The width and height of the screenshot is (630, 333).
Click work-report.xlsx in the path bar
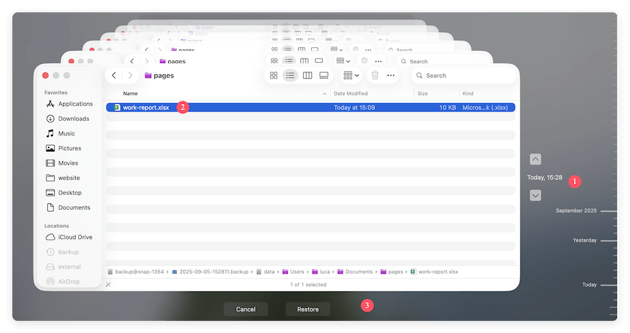click(434, 272)
